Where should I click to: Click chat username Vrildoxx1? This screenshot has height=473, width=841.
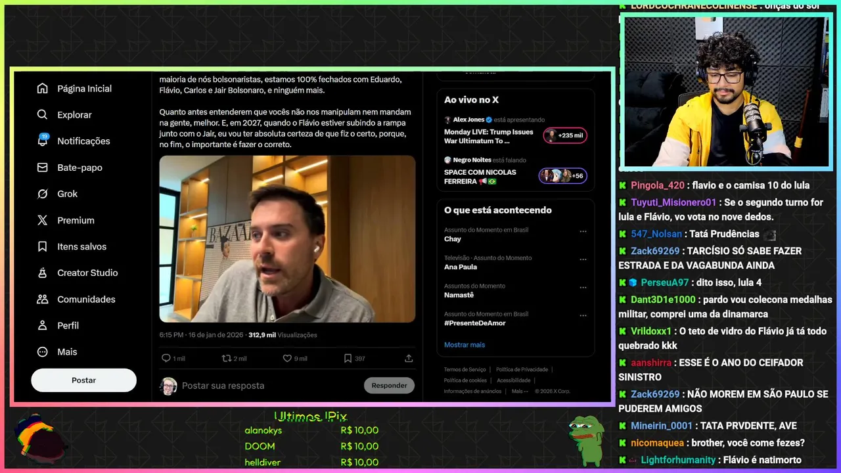651,331
